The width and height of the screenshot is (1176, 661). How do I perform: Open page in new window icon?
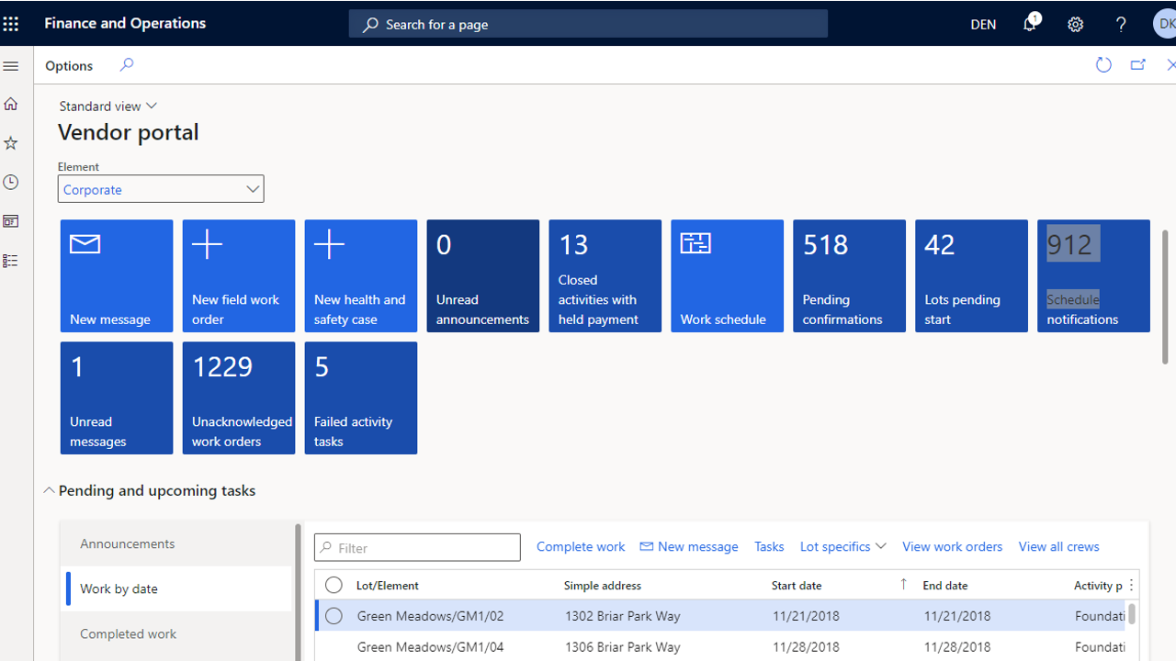point(1138,65)
